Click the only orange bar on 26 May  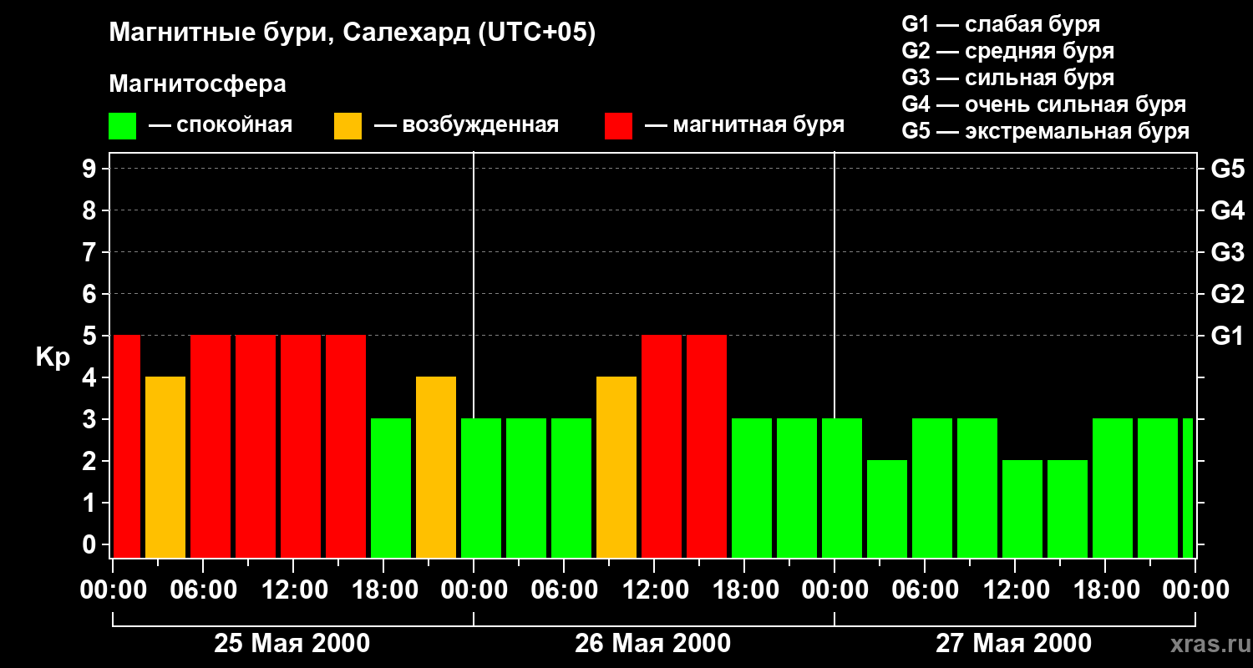(x=616, y=467)
